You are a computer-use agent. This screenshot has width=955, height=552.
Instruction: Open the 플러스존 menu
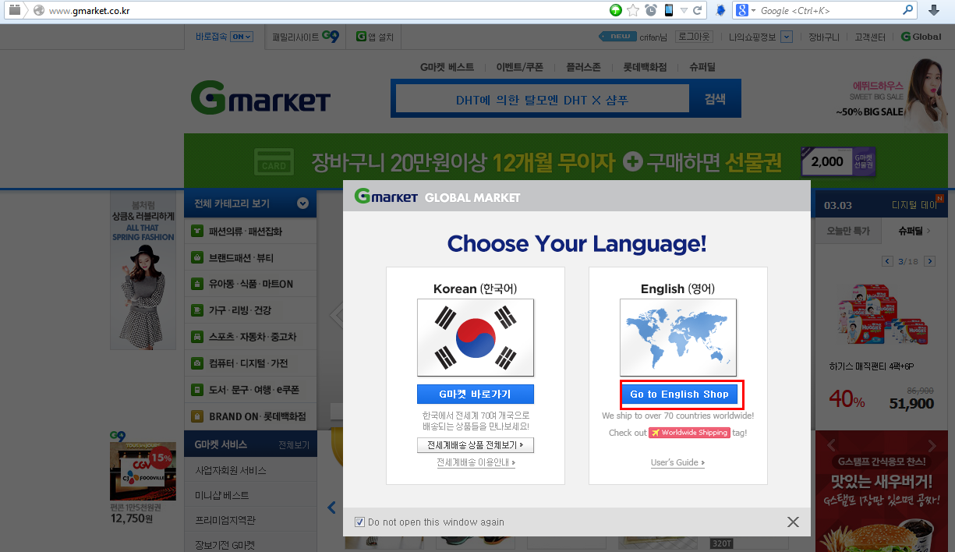(x=583, y=68)
